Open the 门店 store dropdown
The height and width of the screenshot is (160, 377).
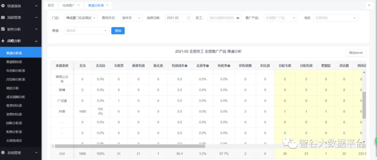[81, 18]
